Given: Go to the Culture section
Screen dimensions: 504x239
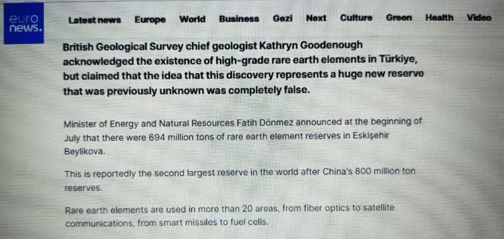Looking at the screenshot, I should [x=356, y=18].
